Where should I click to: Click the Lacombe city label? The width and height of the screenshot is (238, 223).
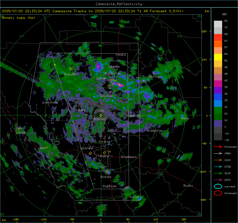[x=114, y=67]
